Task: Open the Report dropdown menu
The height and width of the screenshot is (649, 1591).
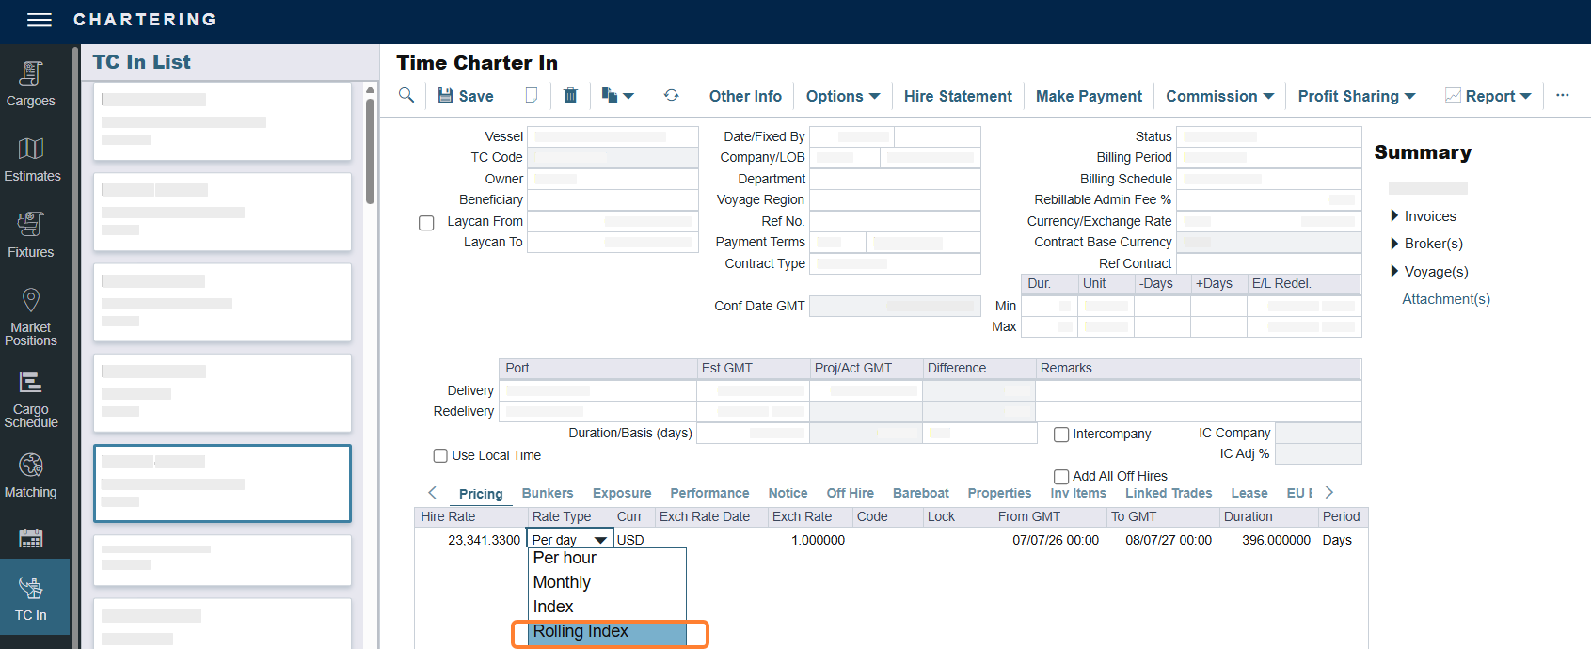Action: 1488,96
